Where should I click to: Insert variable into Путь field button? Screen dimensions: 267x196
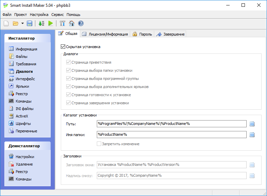[x=252, y=124]
